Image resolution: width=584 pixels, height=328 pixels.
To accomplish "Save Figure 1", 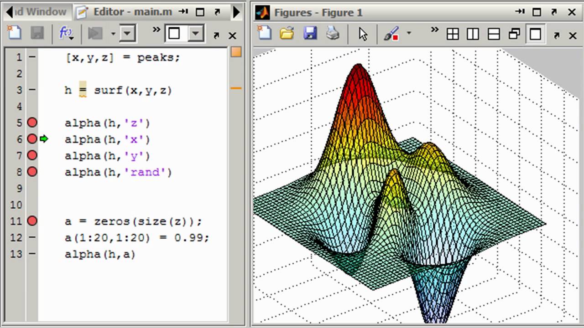I will click(310, 33).
